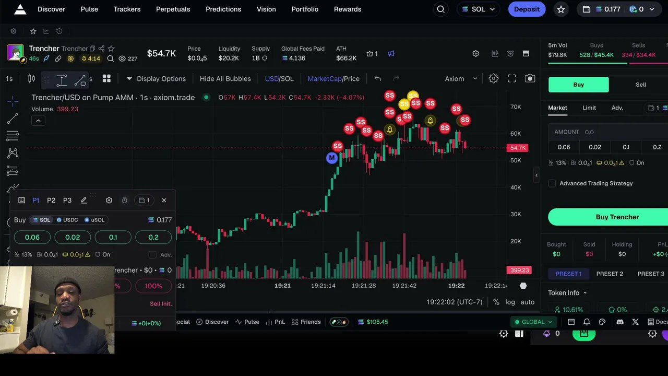Edit presets with the pencil icon
Image resolution: width=668 pixels, height=376 pixels.
[x=83, y=201]
